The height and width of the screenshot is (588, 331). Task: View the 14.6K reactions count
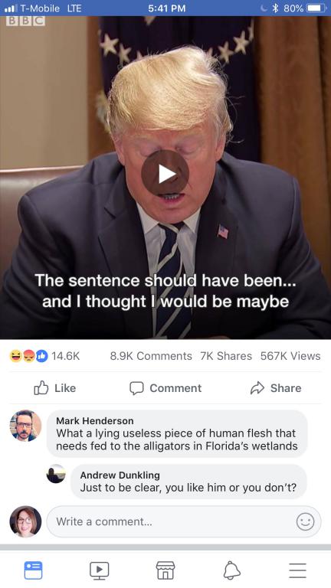click(x=66, y=356)
